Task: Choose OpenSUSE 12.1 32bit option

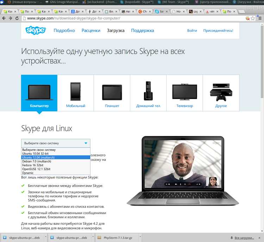Action: pyautogui.click(x=56, y=169)
